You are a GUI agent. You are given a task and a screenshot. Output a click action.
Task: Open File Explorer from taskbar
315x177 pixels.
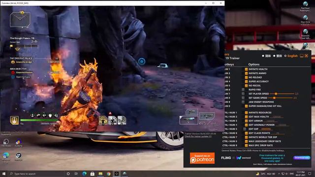pyautogui.click(x=100, y=174)
